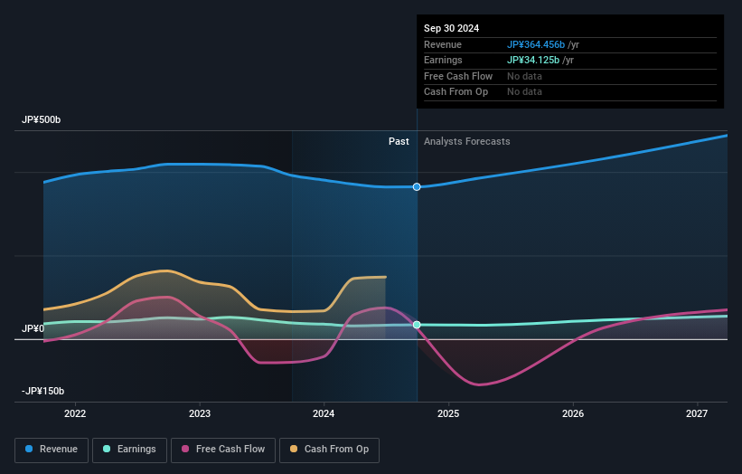Toggle the Earnings legend button
Image resolution: width=742 pixels, height=474 pixels.
tap(129, 450)
